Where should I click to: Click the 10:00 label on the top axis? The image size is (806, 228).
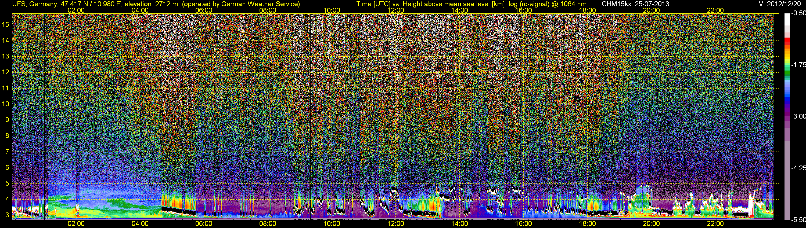(x=332, y=10)
